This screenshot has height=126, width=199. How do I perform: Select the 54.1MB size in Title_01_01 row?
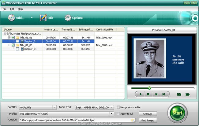point(86,38)
